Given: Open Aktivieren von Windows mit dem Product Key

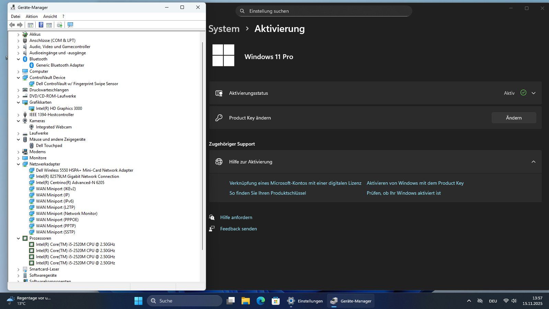Looking at the screenshot, I should 415,183.
